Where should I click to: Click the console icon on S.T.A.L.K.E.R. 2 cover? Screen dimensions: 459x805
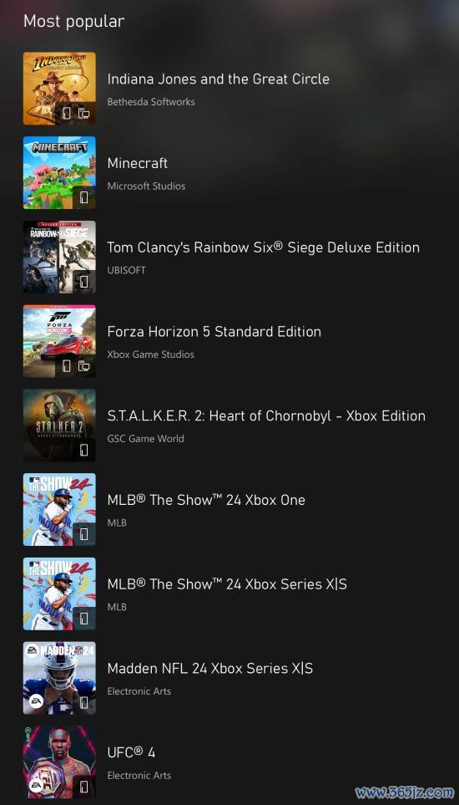point(84,451)
